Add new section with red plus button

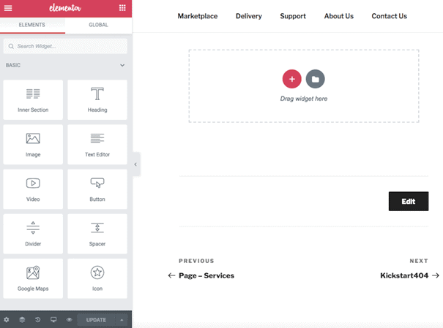pyautogui.click(x=292, y=79)
